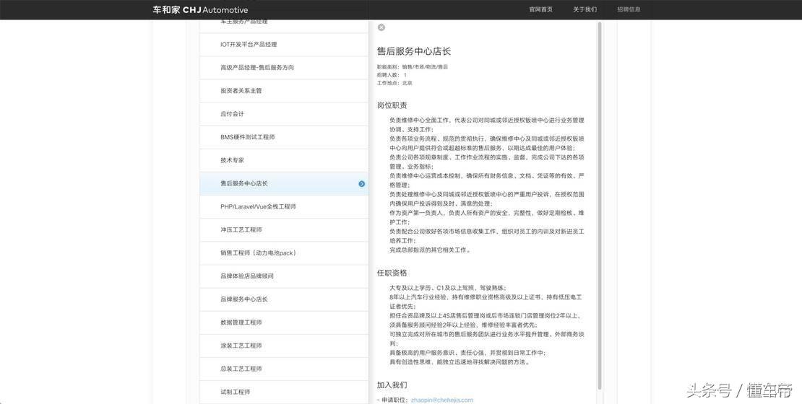Open 关于我们 page

[585, 9]
